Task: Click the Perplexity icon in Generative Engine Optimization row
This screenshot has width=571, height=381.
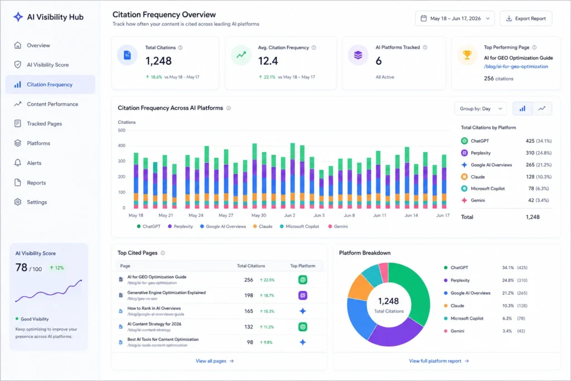Action: (x=303, y=296)
